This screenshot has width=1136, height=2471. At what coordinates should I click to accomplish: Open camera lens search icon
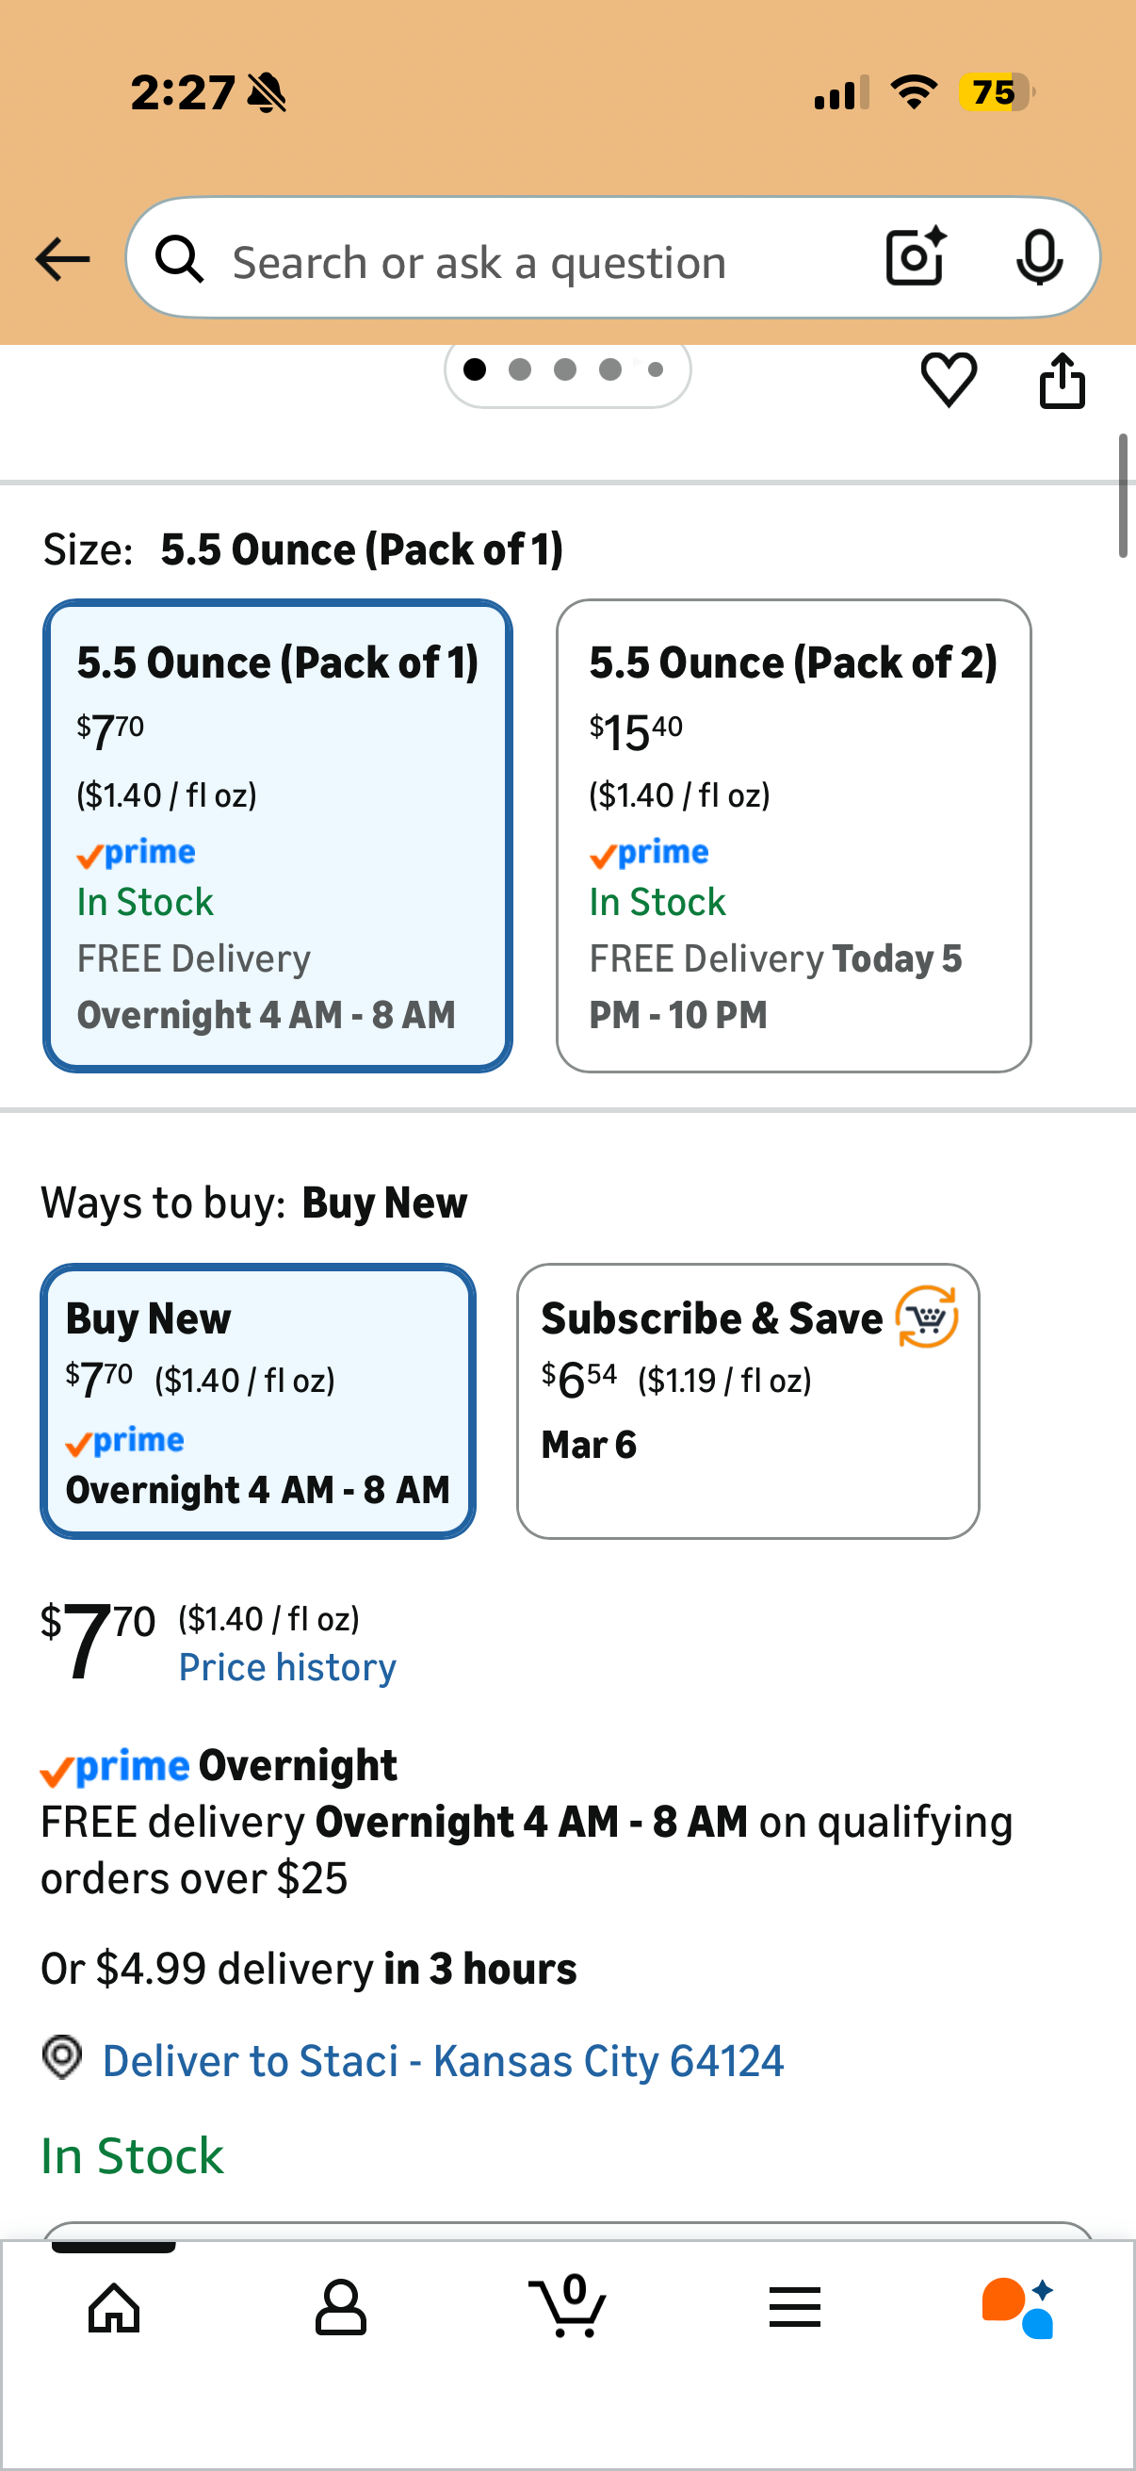(916, 257)
